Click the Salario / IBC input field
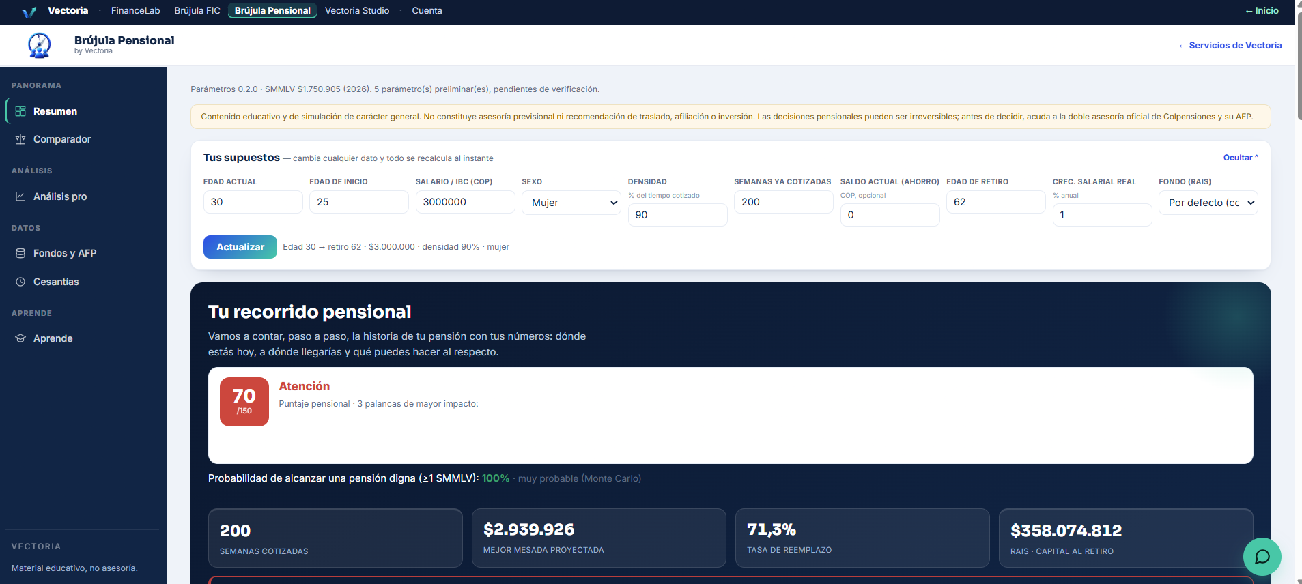1302x584 pixels. click(x=465, y=202)
